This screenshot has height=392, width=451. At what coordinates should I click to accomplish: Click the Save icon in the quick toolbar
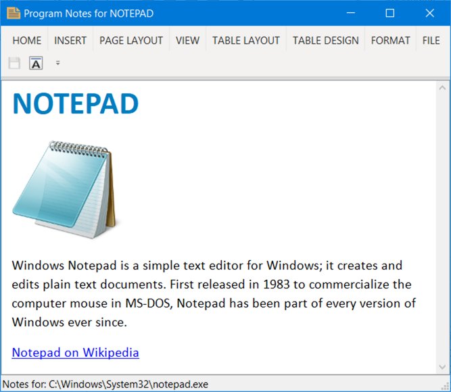[14, 64]
